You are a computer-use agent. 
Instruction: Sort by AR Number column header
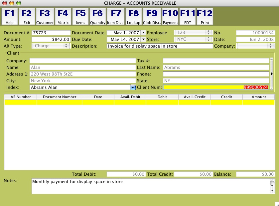coord(21,97)
